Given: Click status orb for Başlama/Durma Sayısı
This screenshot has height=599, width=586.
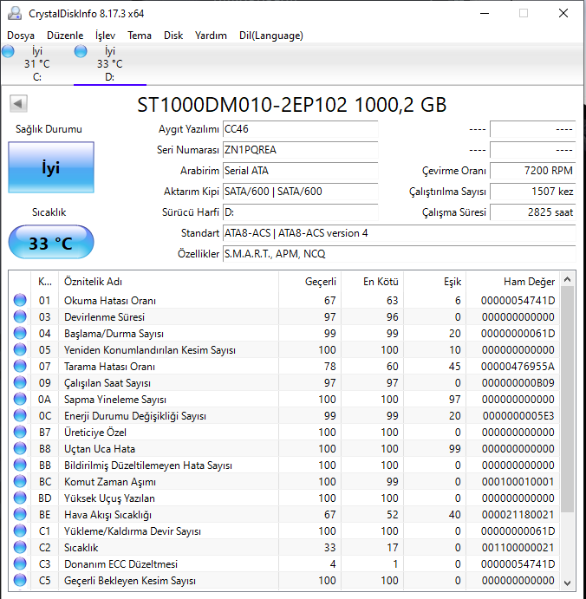Looking at the screenshot, I should [20, 333].
